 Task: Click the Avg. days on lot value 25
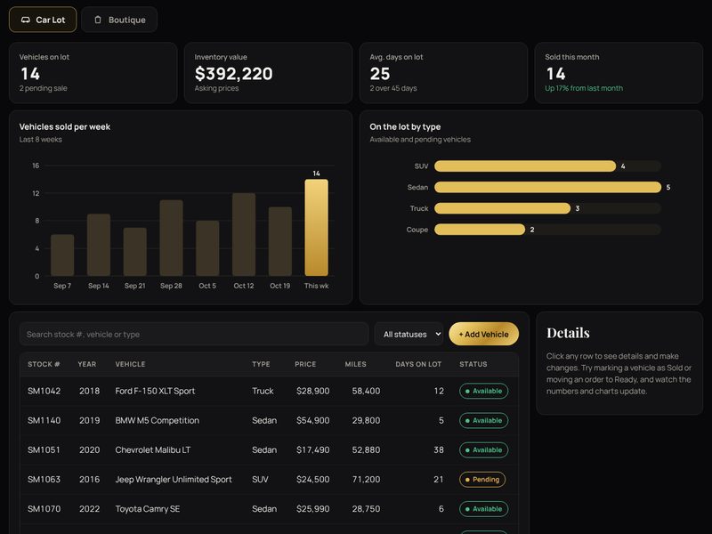coord(380,74)
